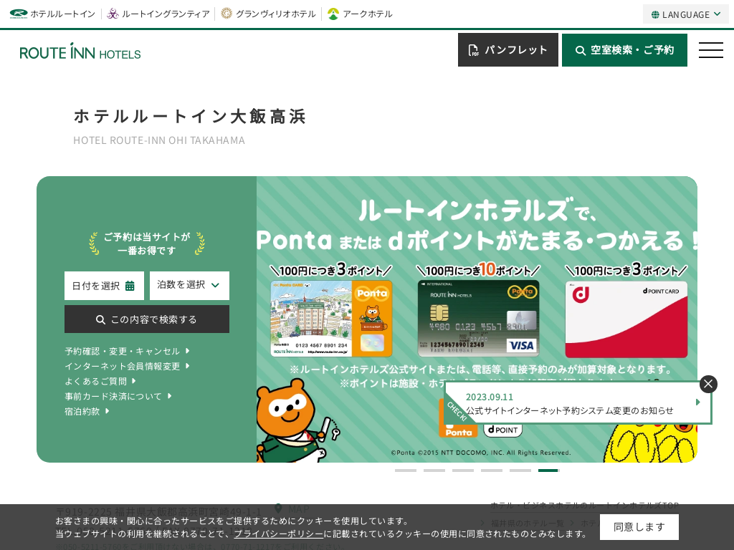734x550 pixels.
Task: Select the sixth active carousel indicator
Action: 548,471
